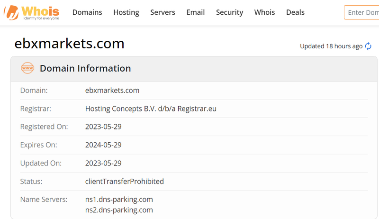Select the Email navigation item
The width and height of the screenshot is (379, 219).
pyautogui.click(x=195, y=12)
